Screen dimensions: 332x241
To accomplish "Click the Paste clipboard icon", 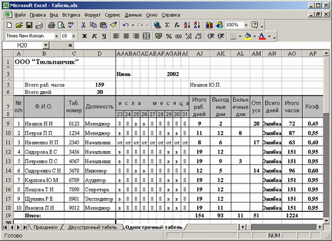I will pyautogui.click(x=104, y=25).
